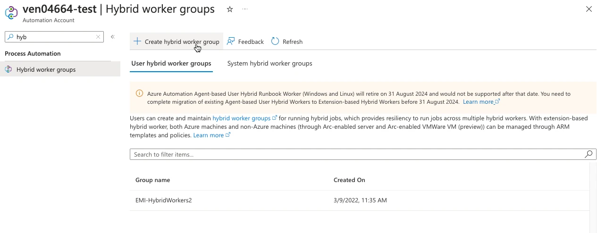606x233 pixels.
Task: Click the orange warning info icon
Action: click(x=139, y=93)
